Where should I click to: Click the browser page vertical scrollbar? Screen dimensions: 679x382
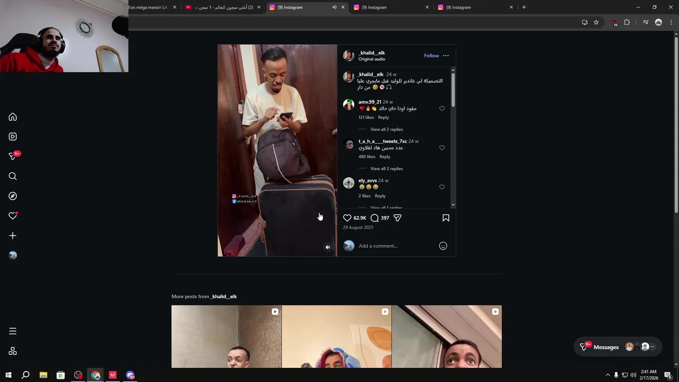676,125
